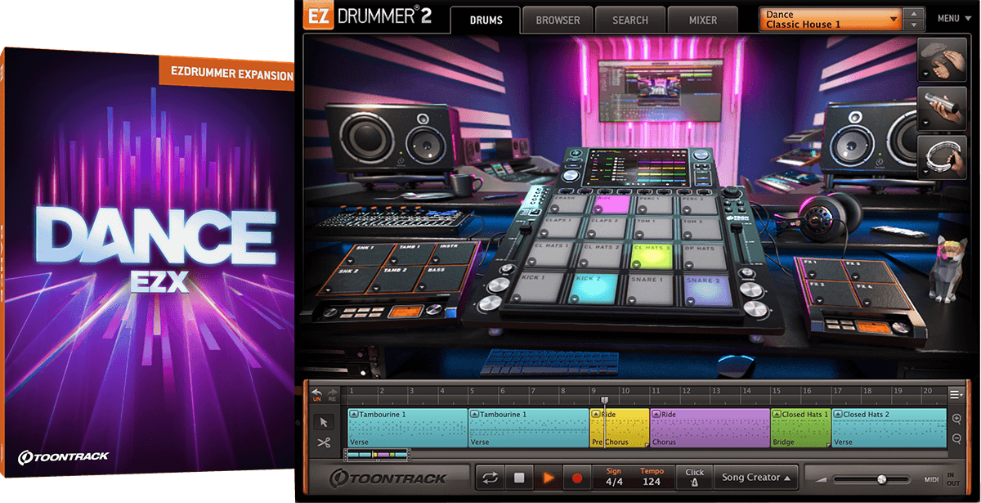Zoom out on the song track

(x=956, y=439)
